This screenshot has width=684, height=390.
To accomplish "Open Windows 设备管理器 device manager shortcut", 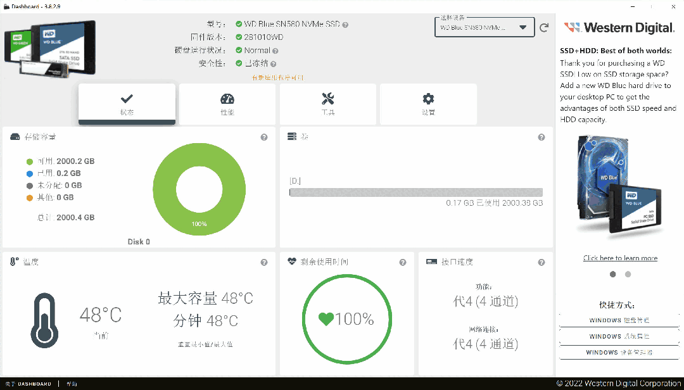I will [619, 353].
